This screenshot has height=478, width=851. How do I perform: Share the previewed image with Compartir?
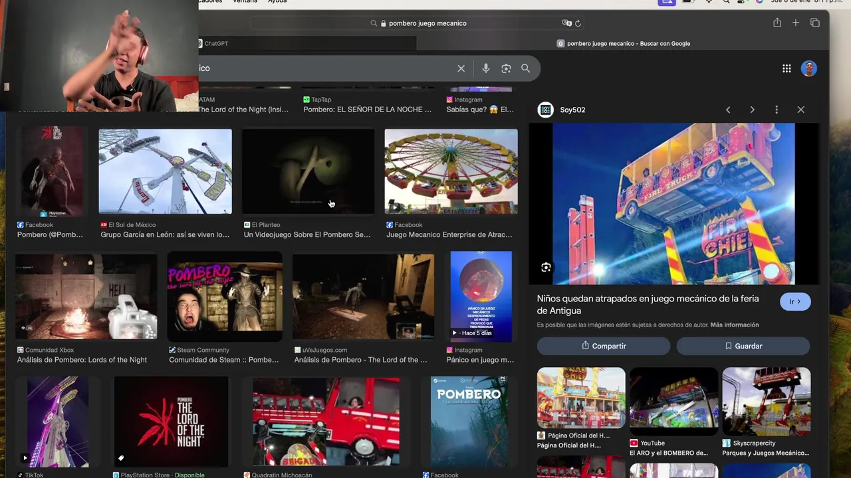click(604, 346)
